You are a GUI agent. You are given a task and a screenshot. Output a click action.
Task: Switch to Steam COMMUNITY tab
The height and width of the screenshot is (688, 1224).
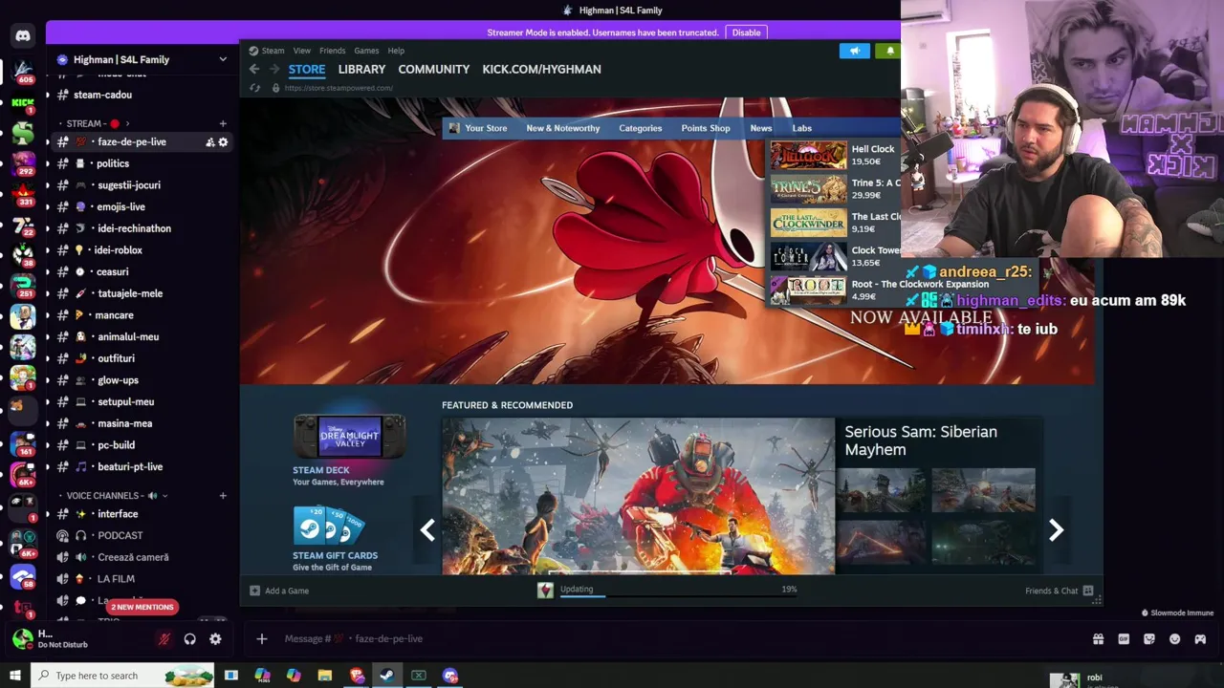434,69
